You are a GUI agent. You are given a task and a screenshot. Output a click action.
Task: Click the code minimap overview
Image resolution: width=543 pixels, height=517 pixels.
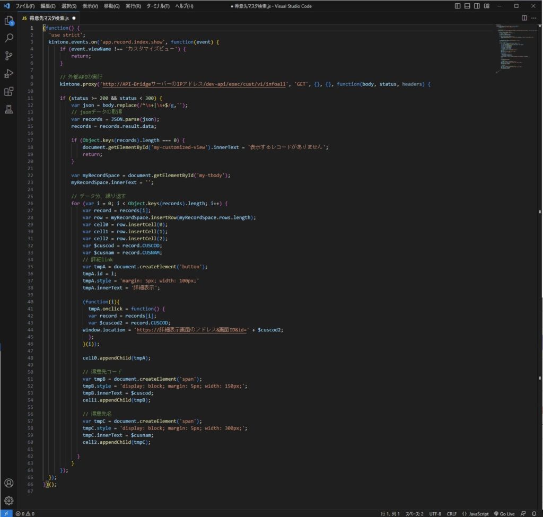pyautogui.click(x=515, y=48)
